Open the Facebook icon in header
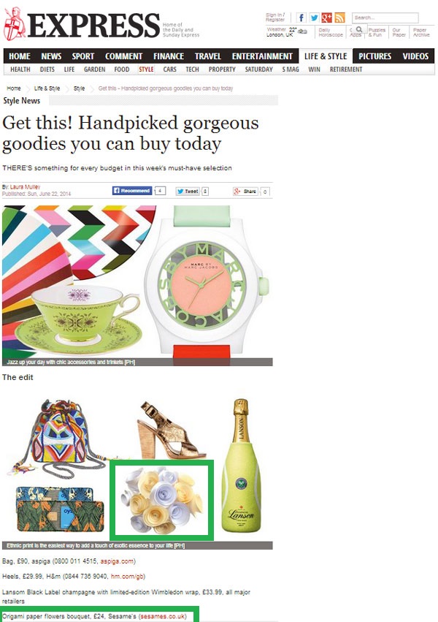The width and height of the screenshot is (438, 622). tap(301, 18)
